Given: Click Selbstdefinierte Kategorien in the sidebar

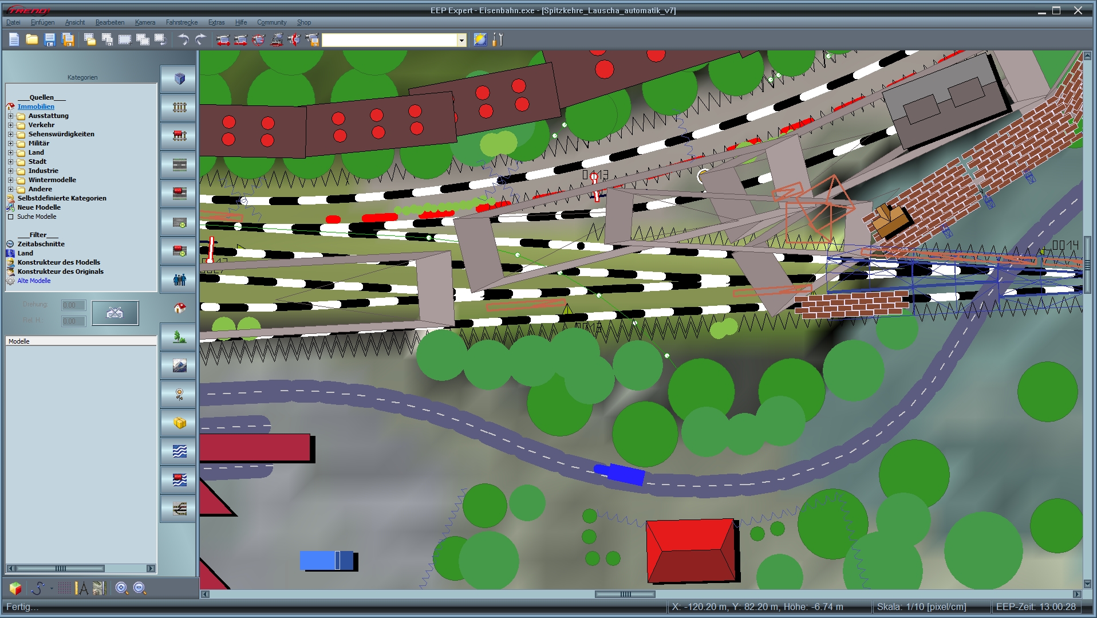Looking at the screenshot, I should (61, 198).
